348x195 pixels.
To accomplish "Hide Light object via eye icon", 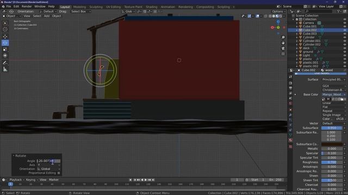I will point(345,55).
